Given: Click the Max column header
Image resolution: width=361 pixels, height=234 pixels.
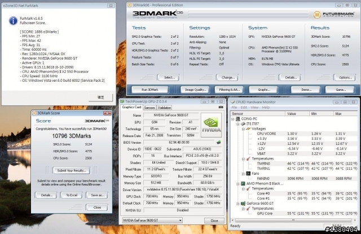Looking at the screenshot, I should click(345, 114).
